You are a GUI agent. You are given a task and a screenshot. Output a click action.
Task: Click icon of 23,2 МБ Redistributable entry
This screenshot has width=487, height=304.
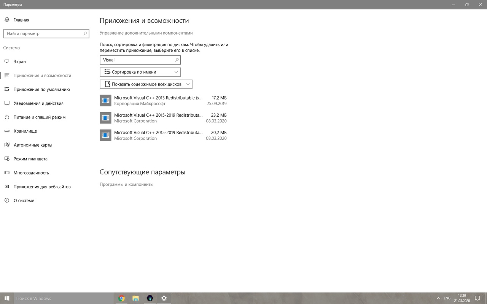coord(105,118)
